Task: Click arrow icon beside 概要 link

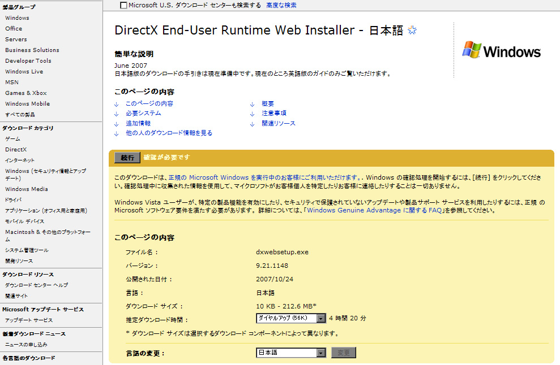Action: pyautogui.click(x=252, y=105)
